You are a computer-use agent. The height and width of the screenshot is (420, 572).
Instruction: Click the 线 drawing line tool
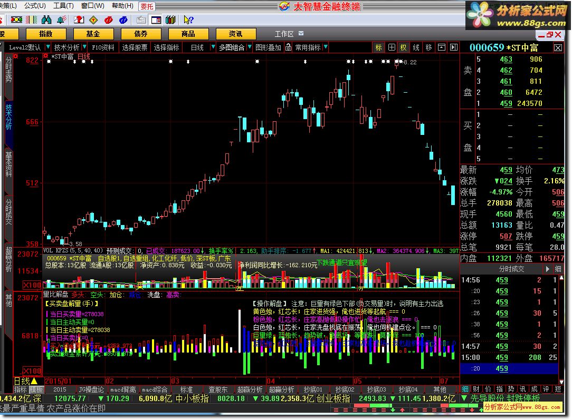416,47
